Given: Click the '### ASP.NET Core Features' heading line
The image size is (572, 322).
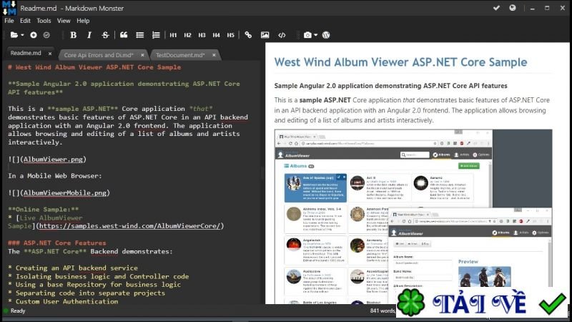Looking at the screenshot, I should [x=57, y=243].
